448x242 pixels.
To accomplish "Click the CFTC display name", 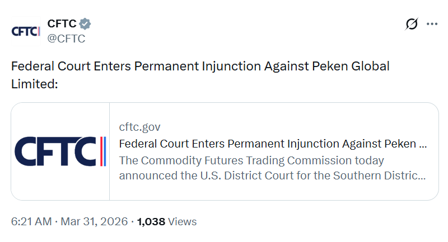I will [x=61, y=24].
